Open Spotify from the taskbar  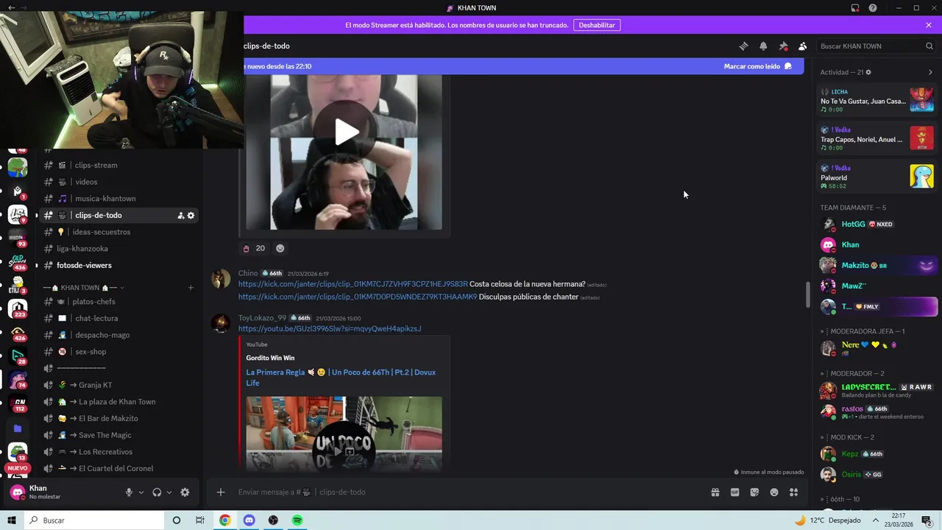[297, 520]
